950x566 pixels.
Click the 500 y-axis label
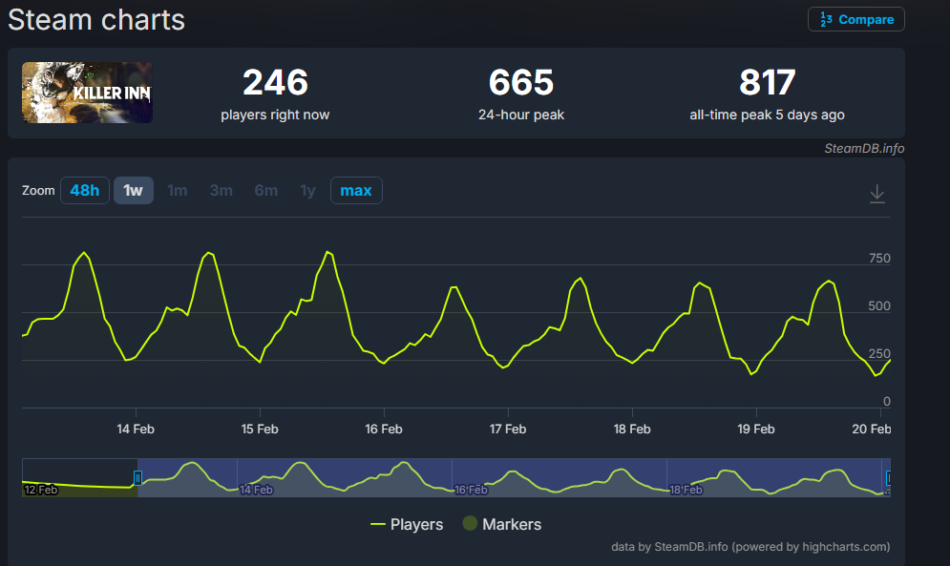coord(879,306)
